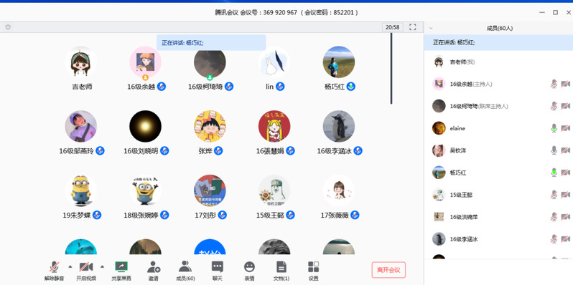Expand video options arrow next to 开启视频
The height and width of the screenshot is (285, 573).
pyautogui.click(x=102, y=266)
